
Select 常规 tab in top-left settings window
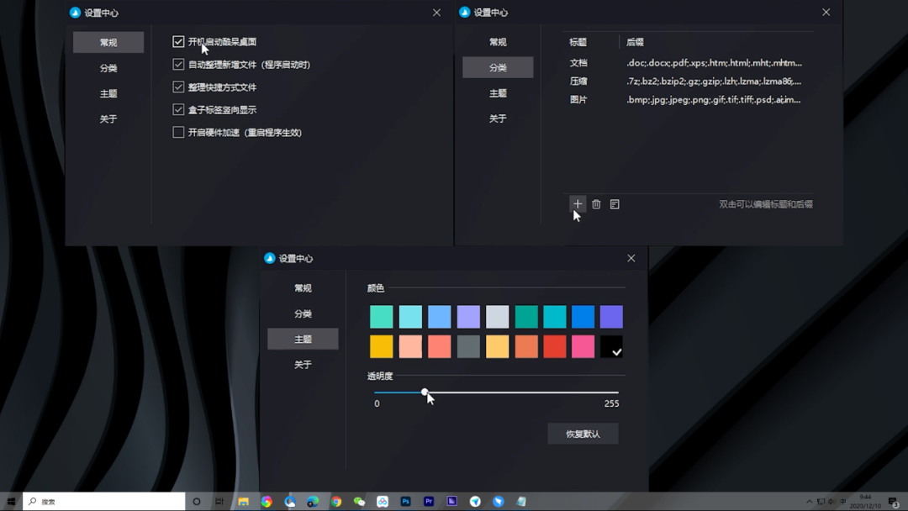coord(108,42)
